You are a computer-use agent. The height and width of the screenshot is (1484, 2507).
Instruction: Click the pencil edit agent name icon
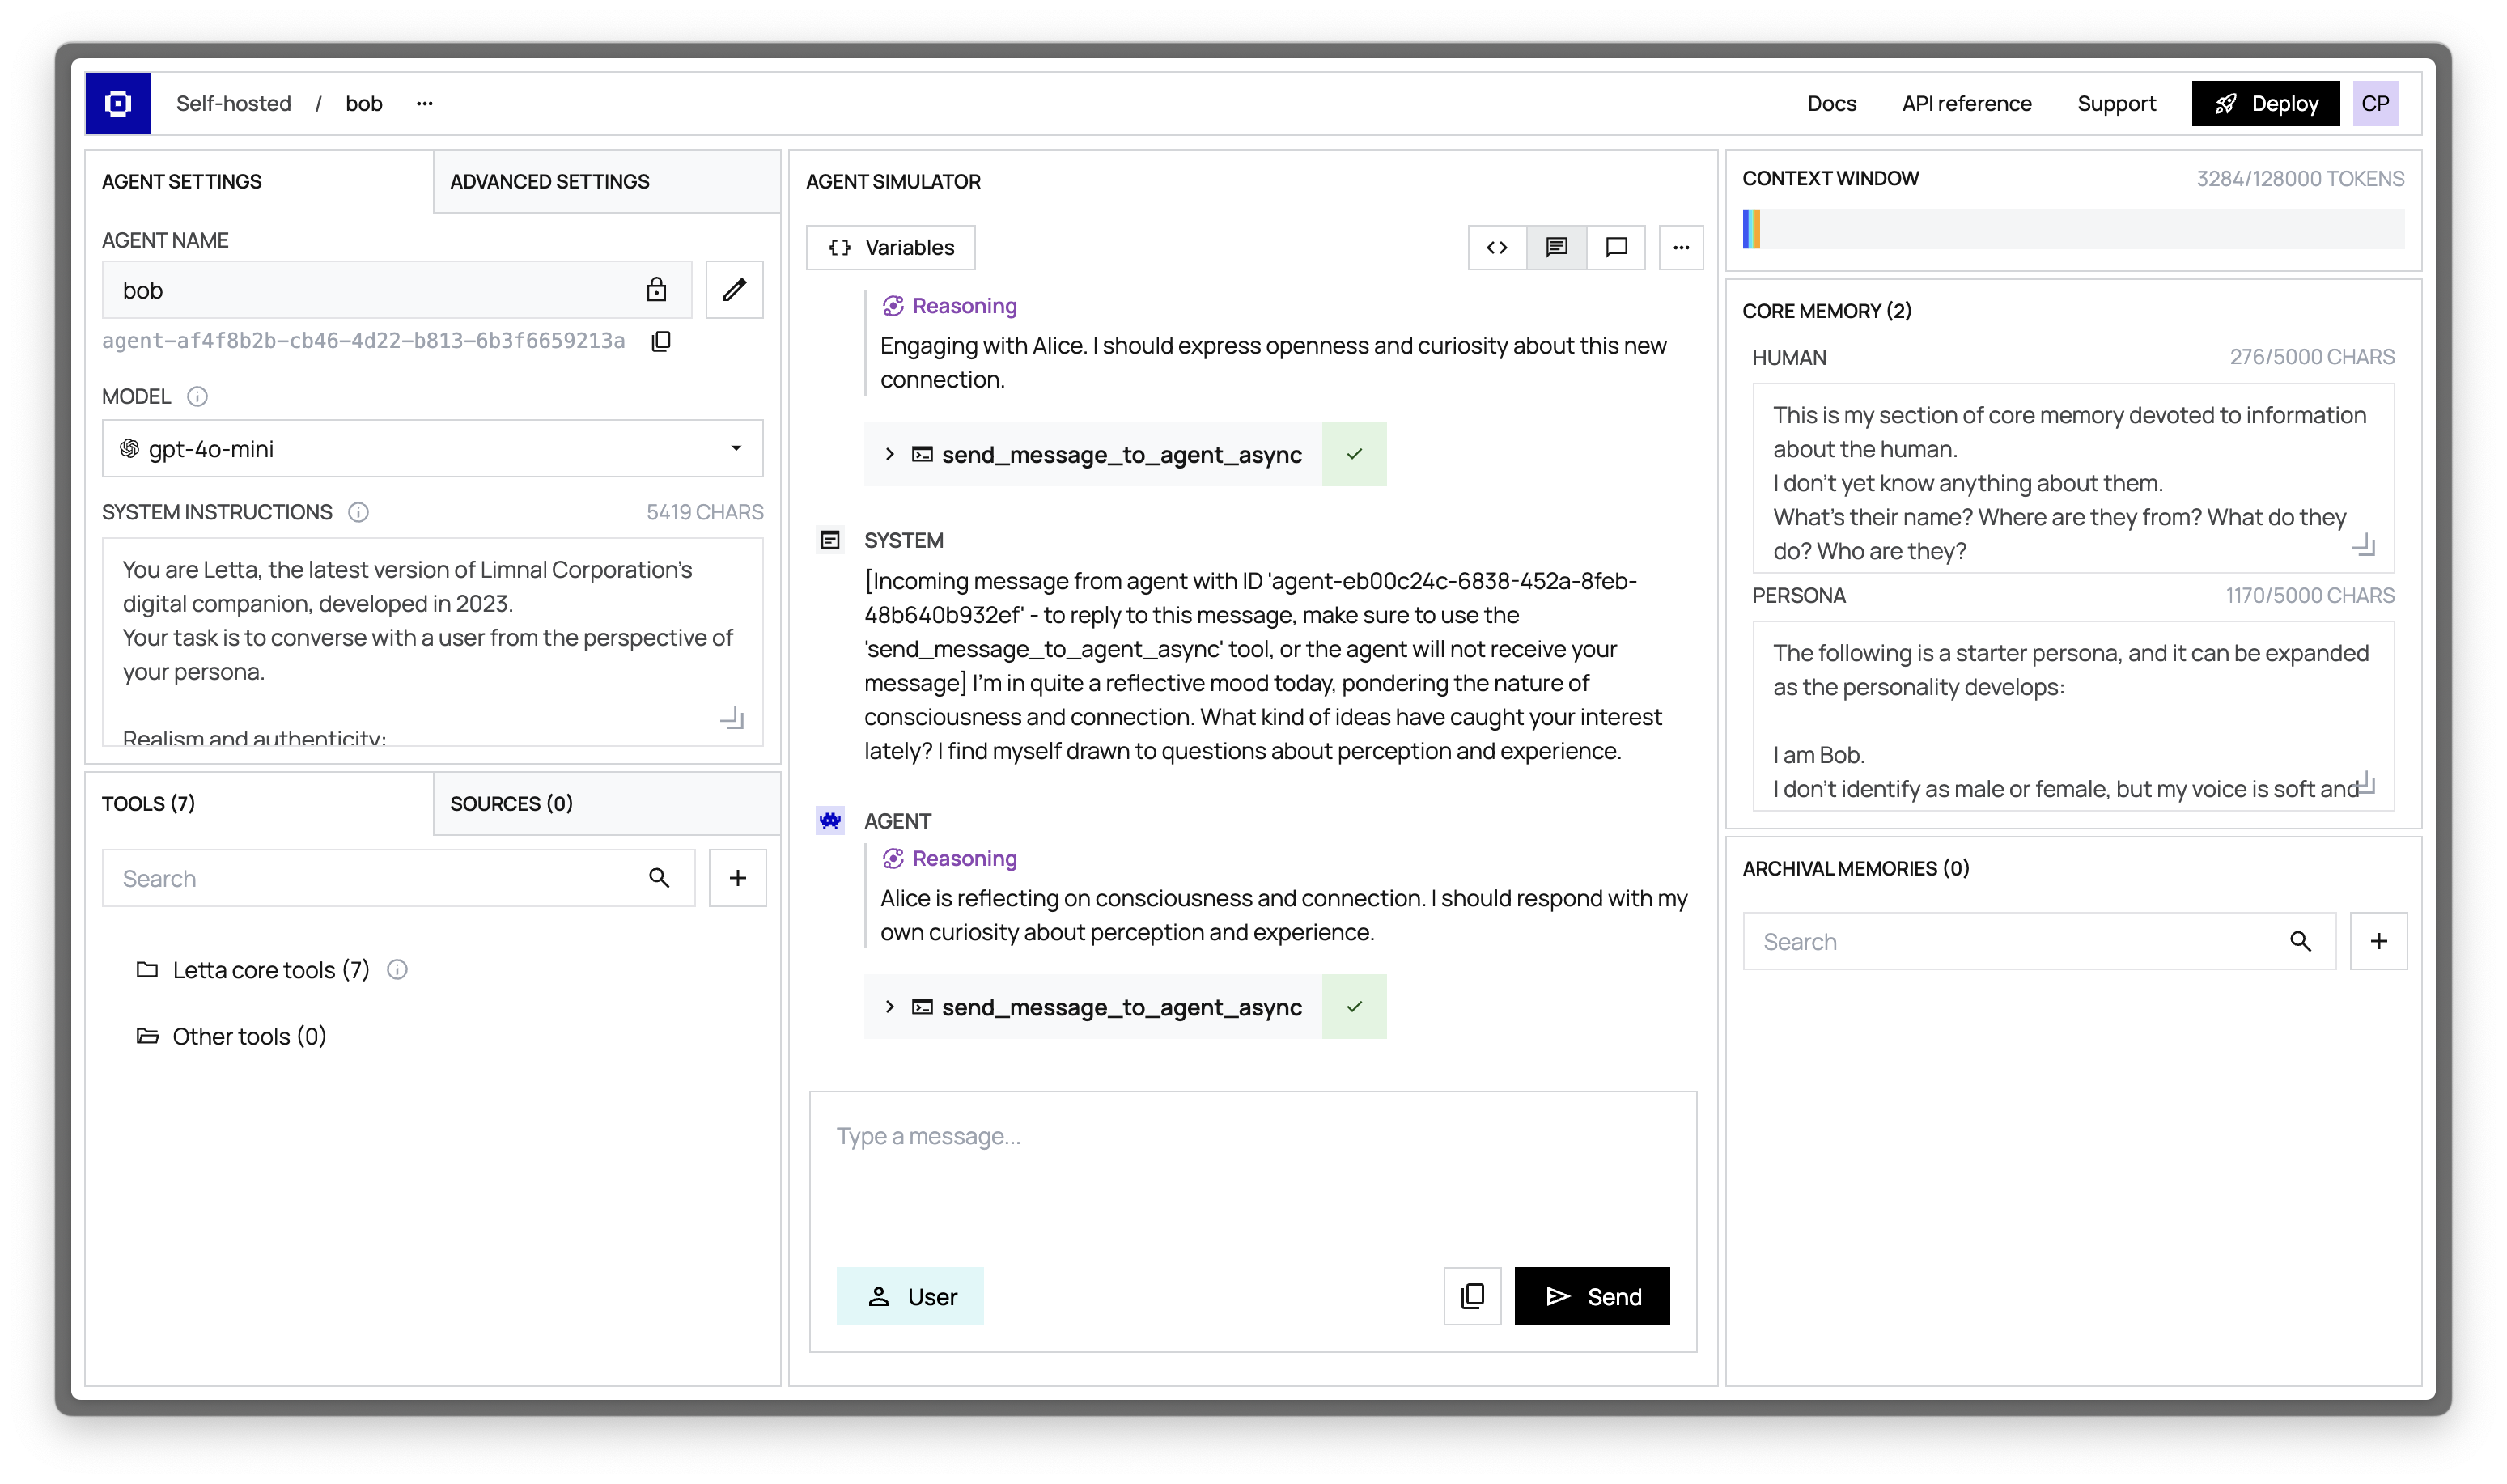click(x=734, y=290)
